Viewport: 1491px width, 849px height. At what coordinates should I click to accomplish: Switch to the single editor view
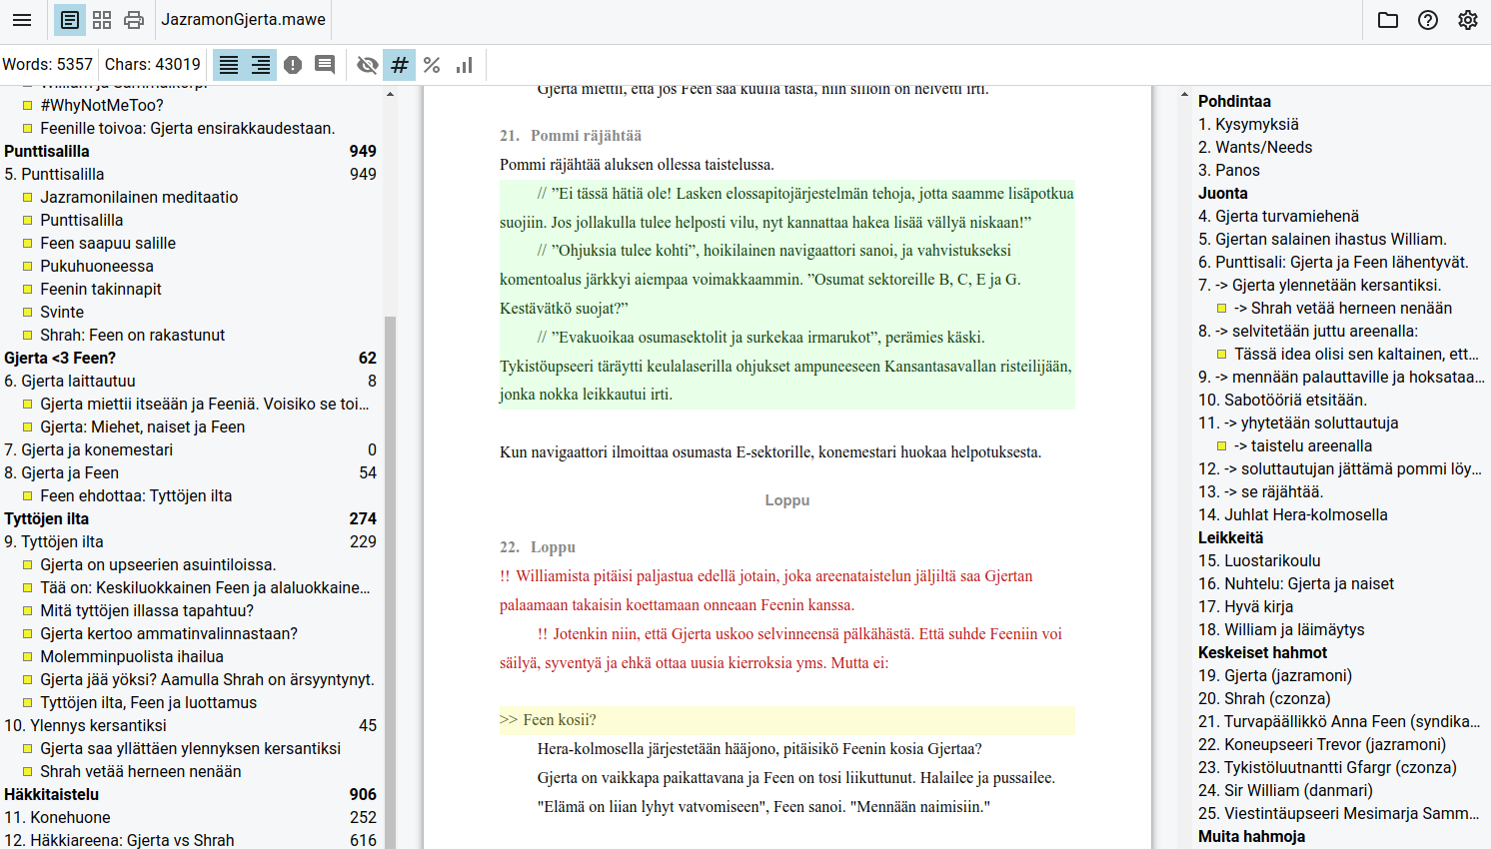[70, 20]
